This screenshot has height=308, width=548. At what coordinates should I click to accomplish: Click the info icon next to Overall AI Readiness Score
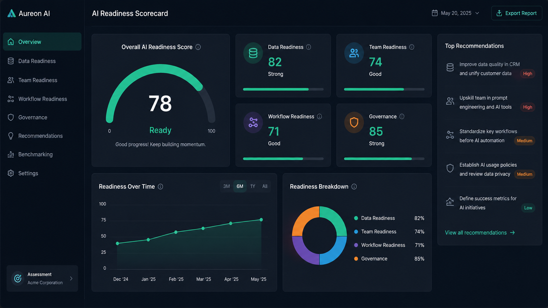coord(198,47)
